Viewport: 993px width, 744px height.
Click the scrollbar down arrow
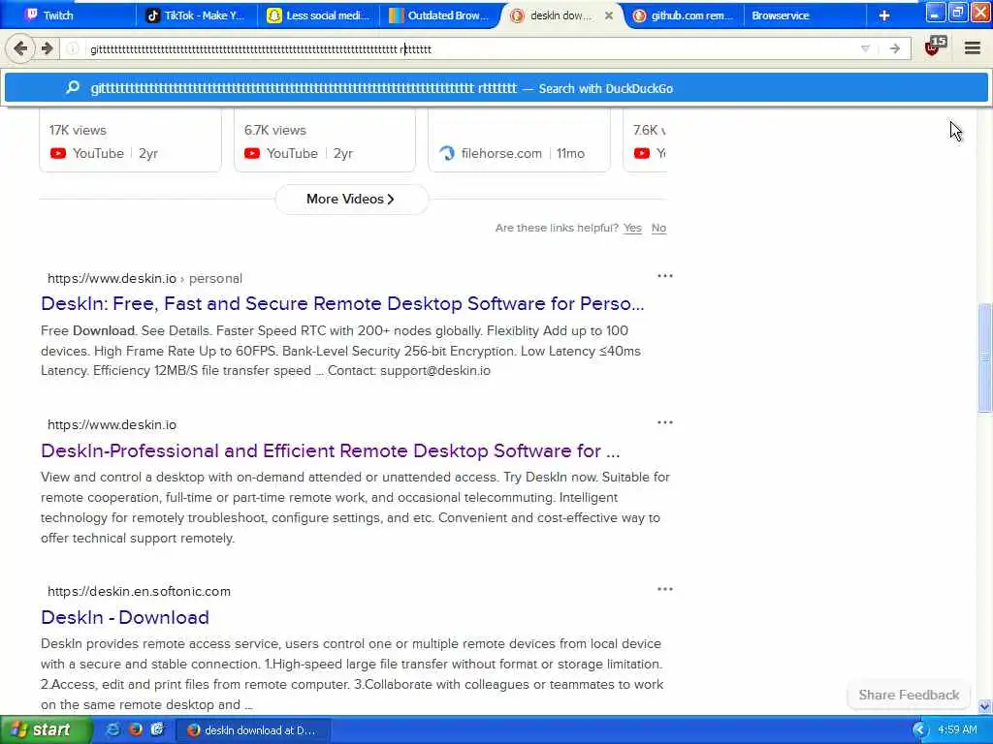click(984, 706)
